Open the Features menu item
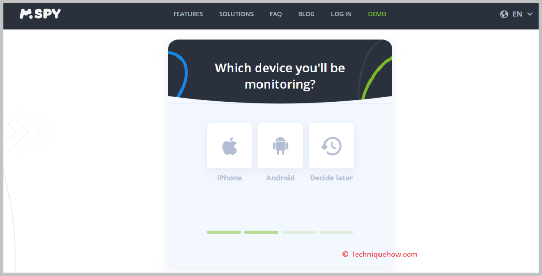The height and width of the screenshot is (276, 542). [x=188, y=14]
